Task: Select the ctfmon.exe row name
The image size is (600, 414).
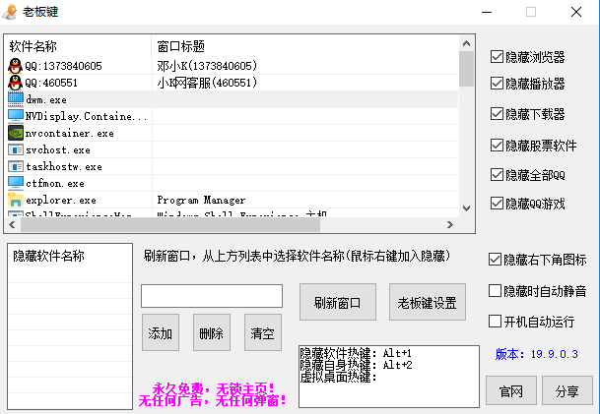Action: click(x=55, y=183)
